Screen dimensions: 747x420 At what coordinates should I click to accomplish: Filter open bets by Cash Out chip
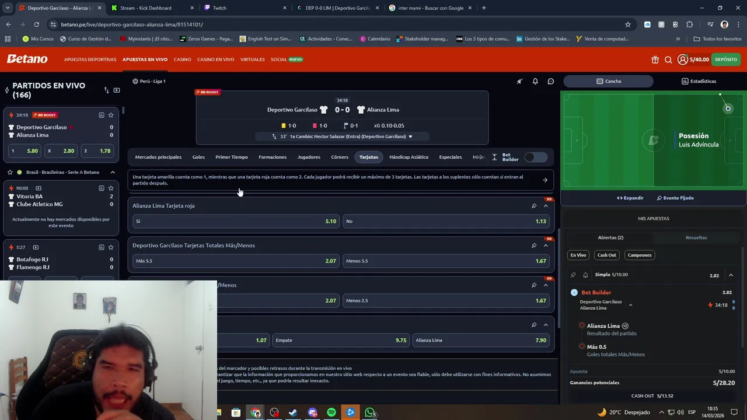coord(606,255)
